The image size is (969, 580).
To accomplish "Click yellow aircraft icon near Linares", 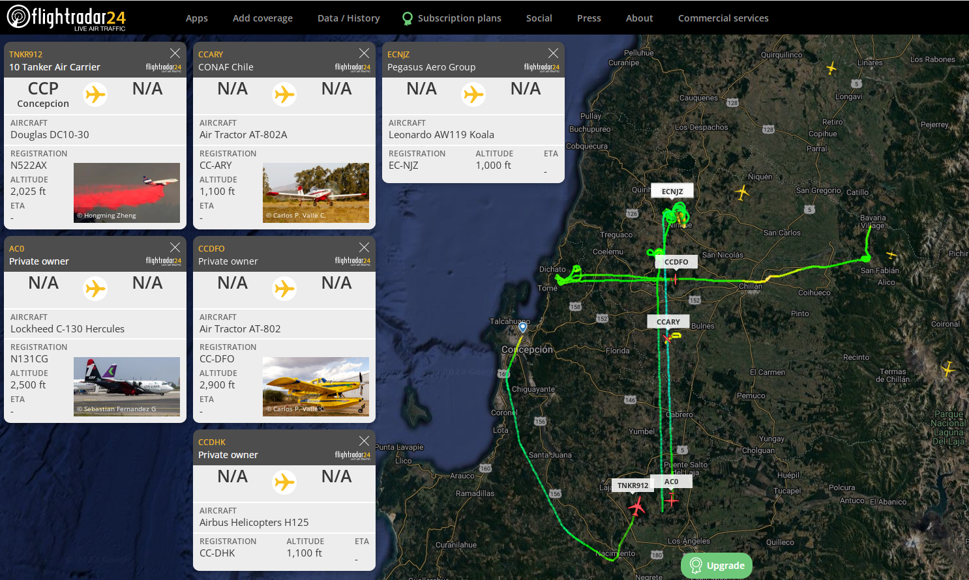I will (x=831, y=68).
